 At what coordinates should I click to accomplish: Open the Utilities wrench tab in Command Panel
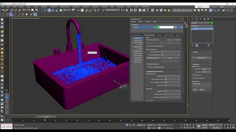point(212,19)
